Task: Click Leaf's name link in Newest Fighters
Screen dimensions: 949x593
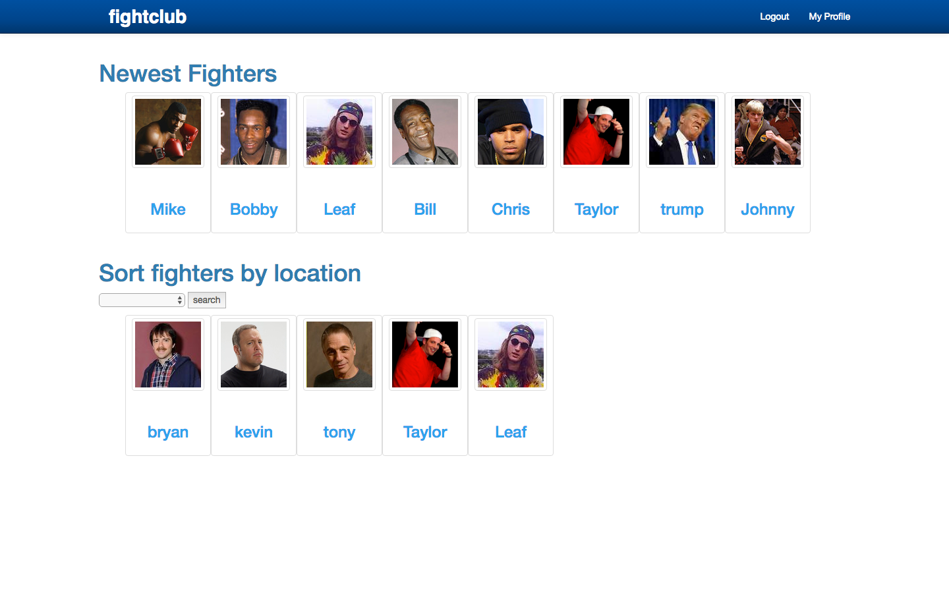Action: coord(339,210)
